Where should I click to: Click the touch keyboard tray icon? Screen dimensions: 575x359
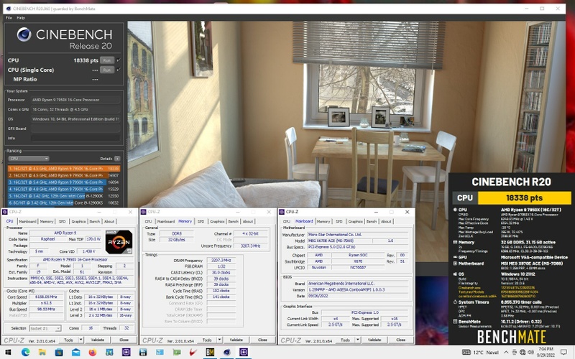point(466,353)
